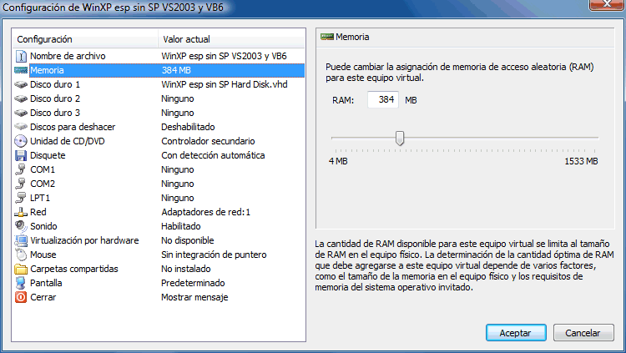Click the Unidad de CD/DVD disc icon
This screenshot has width=626, height=353.
click(x=21, y=141)
